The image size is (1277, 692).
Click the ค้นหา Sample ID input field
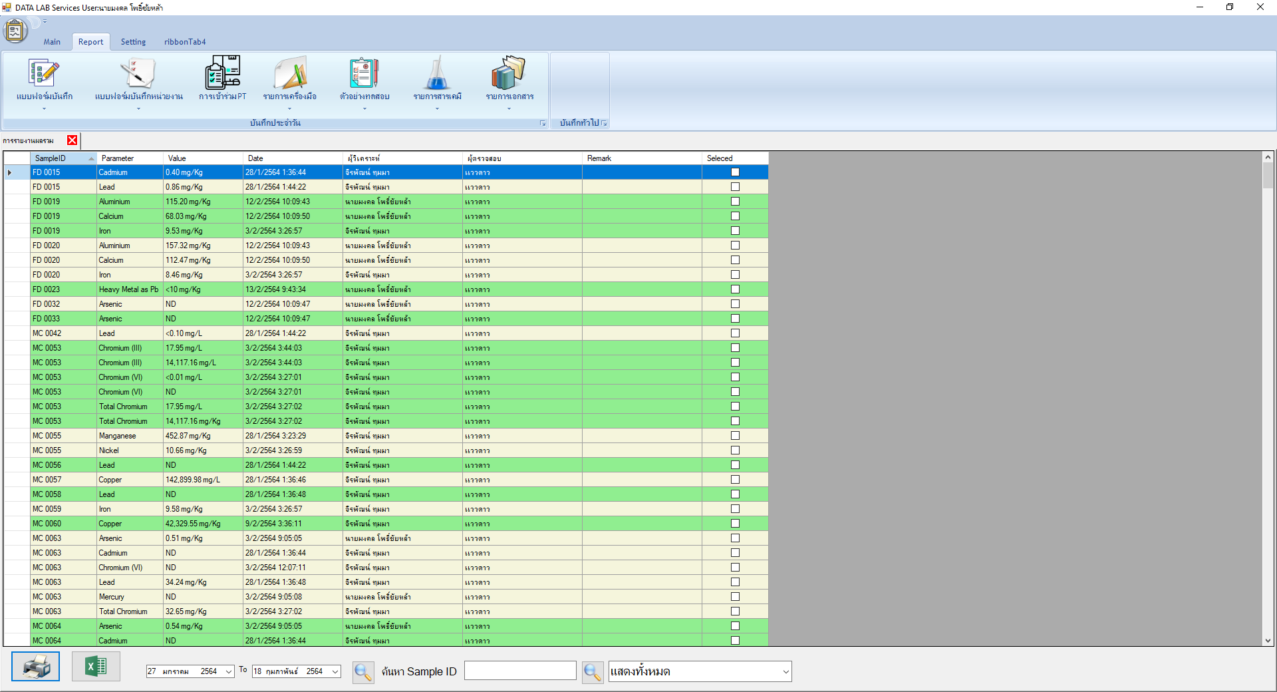click(x=520, y=671)
